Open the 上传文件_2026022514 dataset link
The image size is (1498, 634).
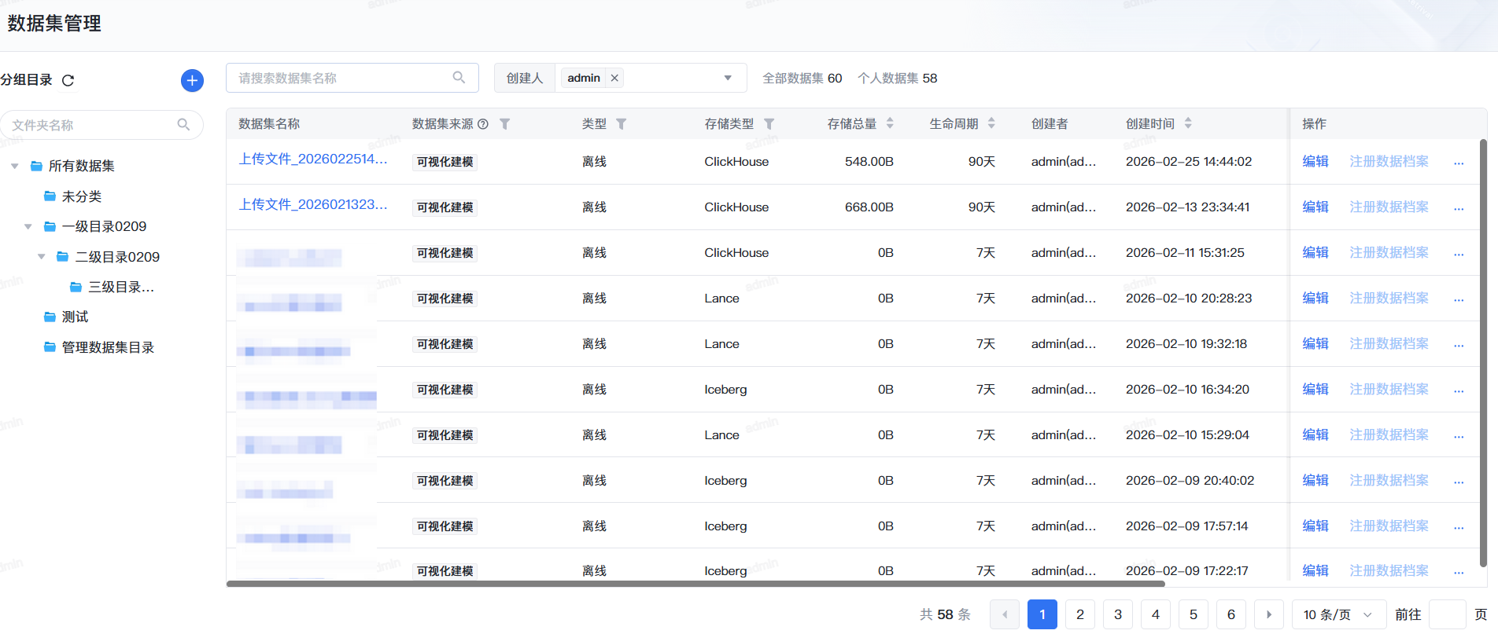tap(313, 159)
